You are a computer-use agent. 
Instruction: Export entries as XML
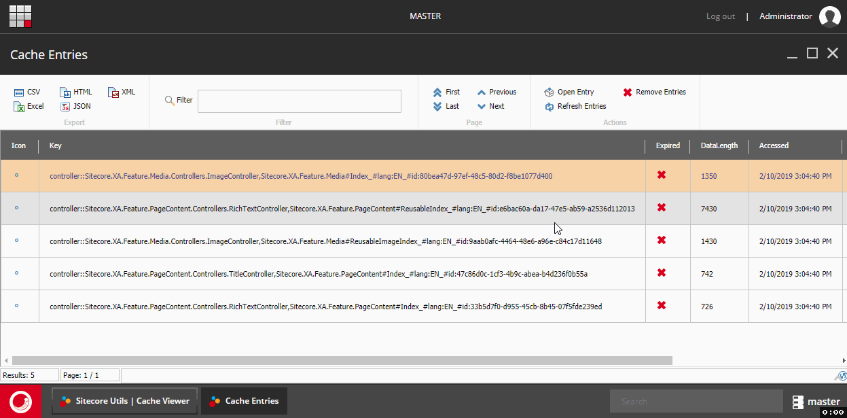[x=122, y=92]
